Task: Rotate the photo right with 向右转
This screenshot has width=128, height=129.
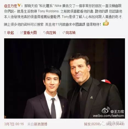Action: [71, 33]
